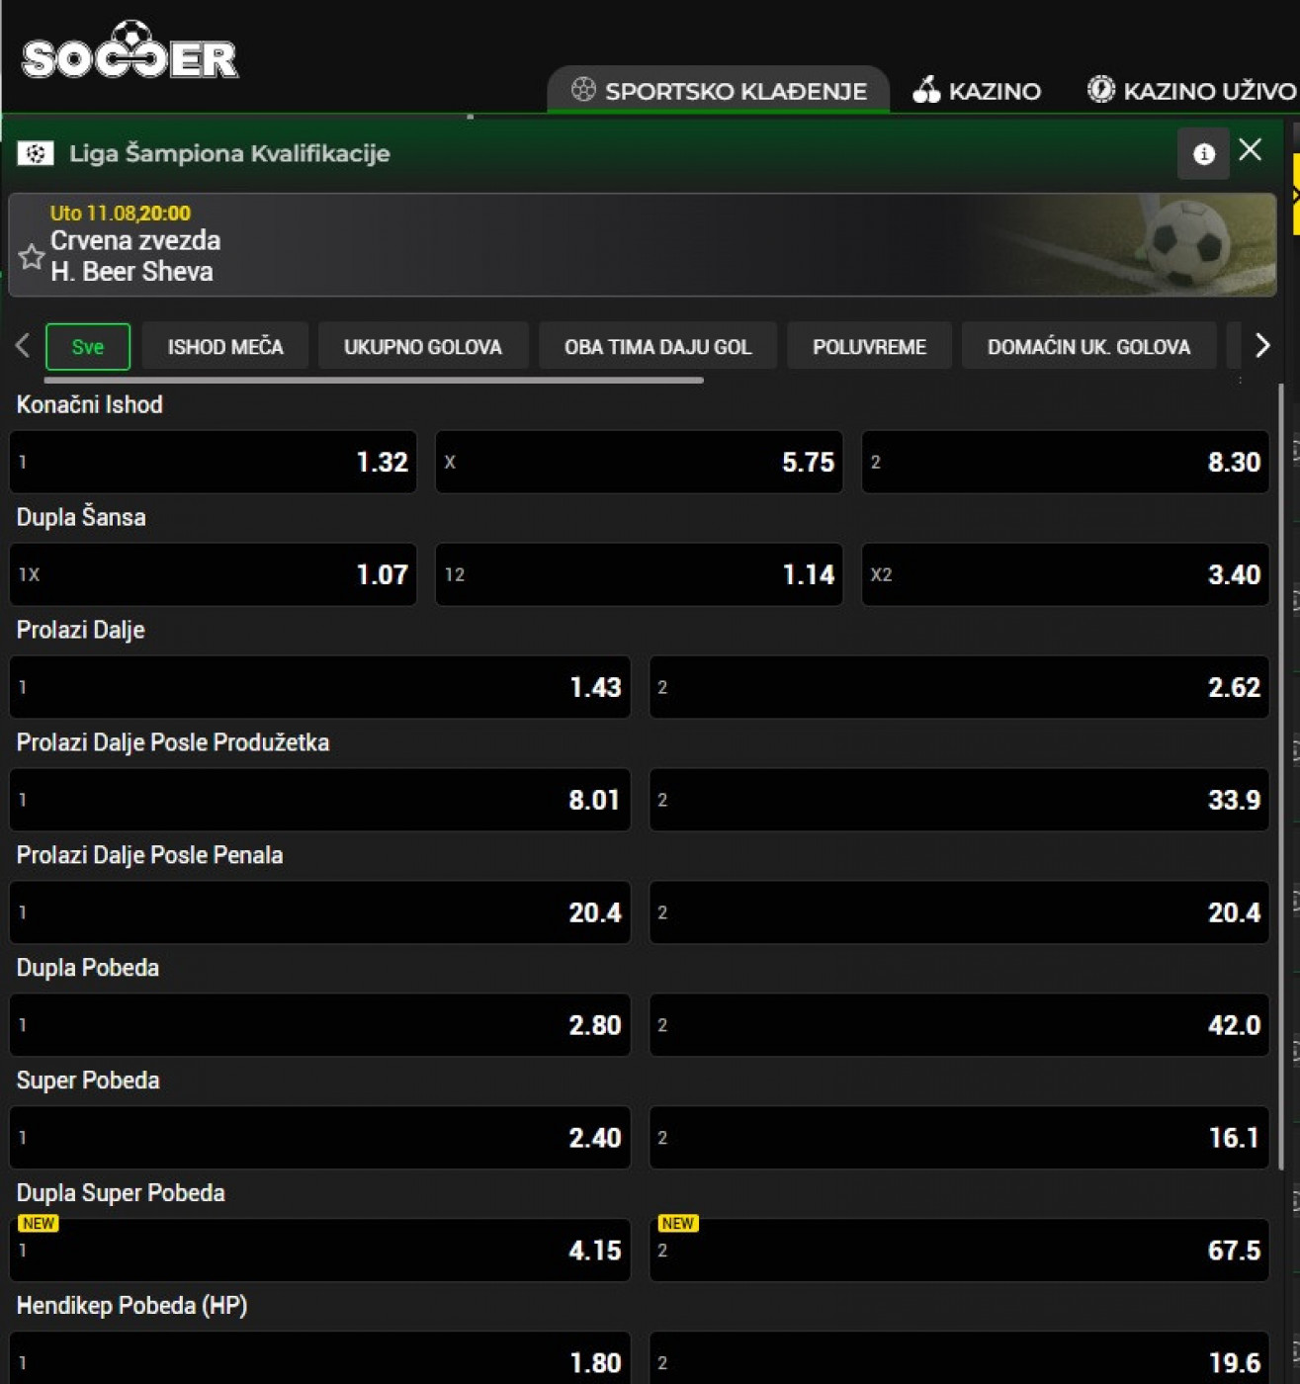The image size is (1300, 1384).
Task: Bet on Konačni Ishod 2 at 8.30
Action: tap(1066, 462)
